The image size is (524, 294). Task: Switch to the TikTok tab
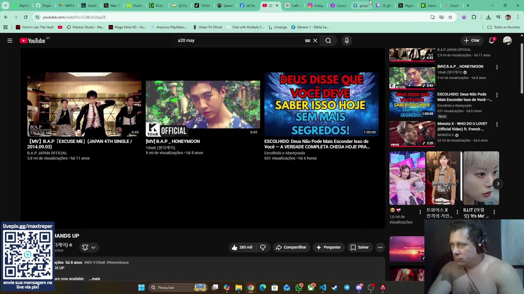(x=202, y=6)
